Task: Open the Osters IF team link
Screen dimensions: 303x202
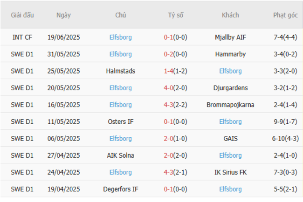Action: click(121, 122)
